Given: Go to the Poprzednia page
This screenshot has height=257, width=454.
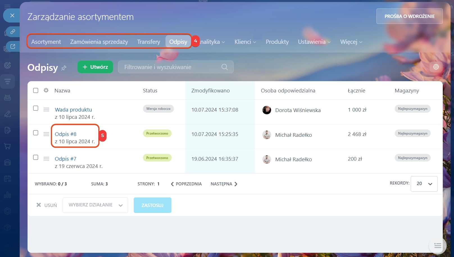Looking at the screenshot, I should coord(186,184).
